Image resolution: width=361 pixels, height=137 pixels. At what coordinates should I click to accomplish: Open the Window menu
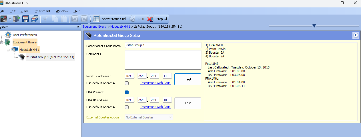point(62,11)
